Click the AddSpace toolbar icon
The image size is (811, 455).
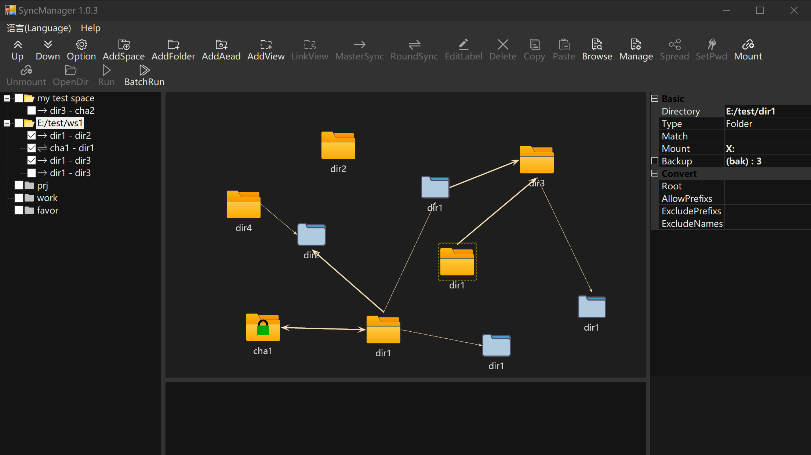[x=124, y=45]
